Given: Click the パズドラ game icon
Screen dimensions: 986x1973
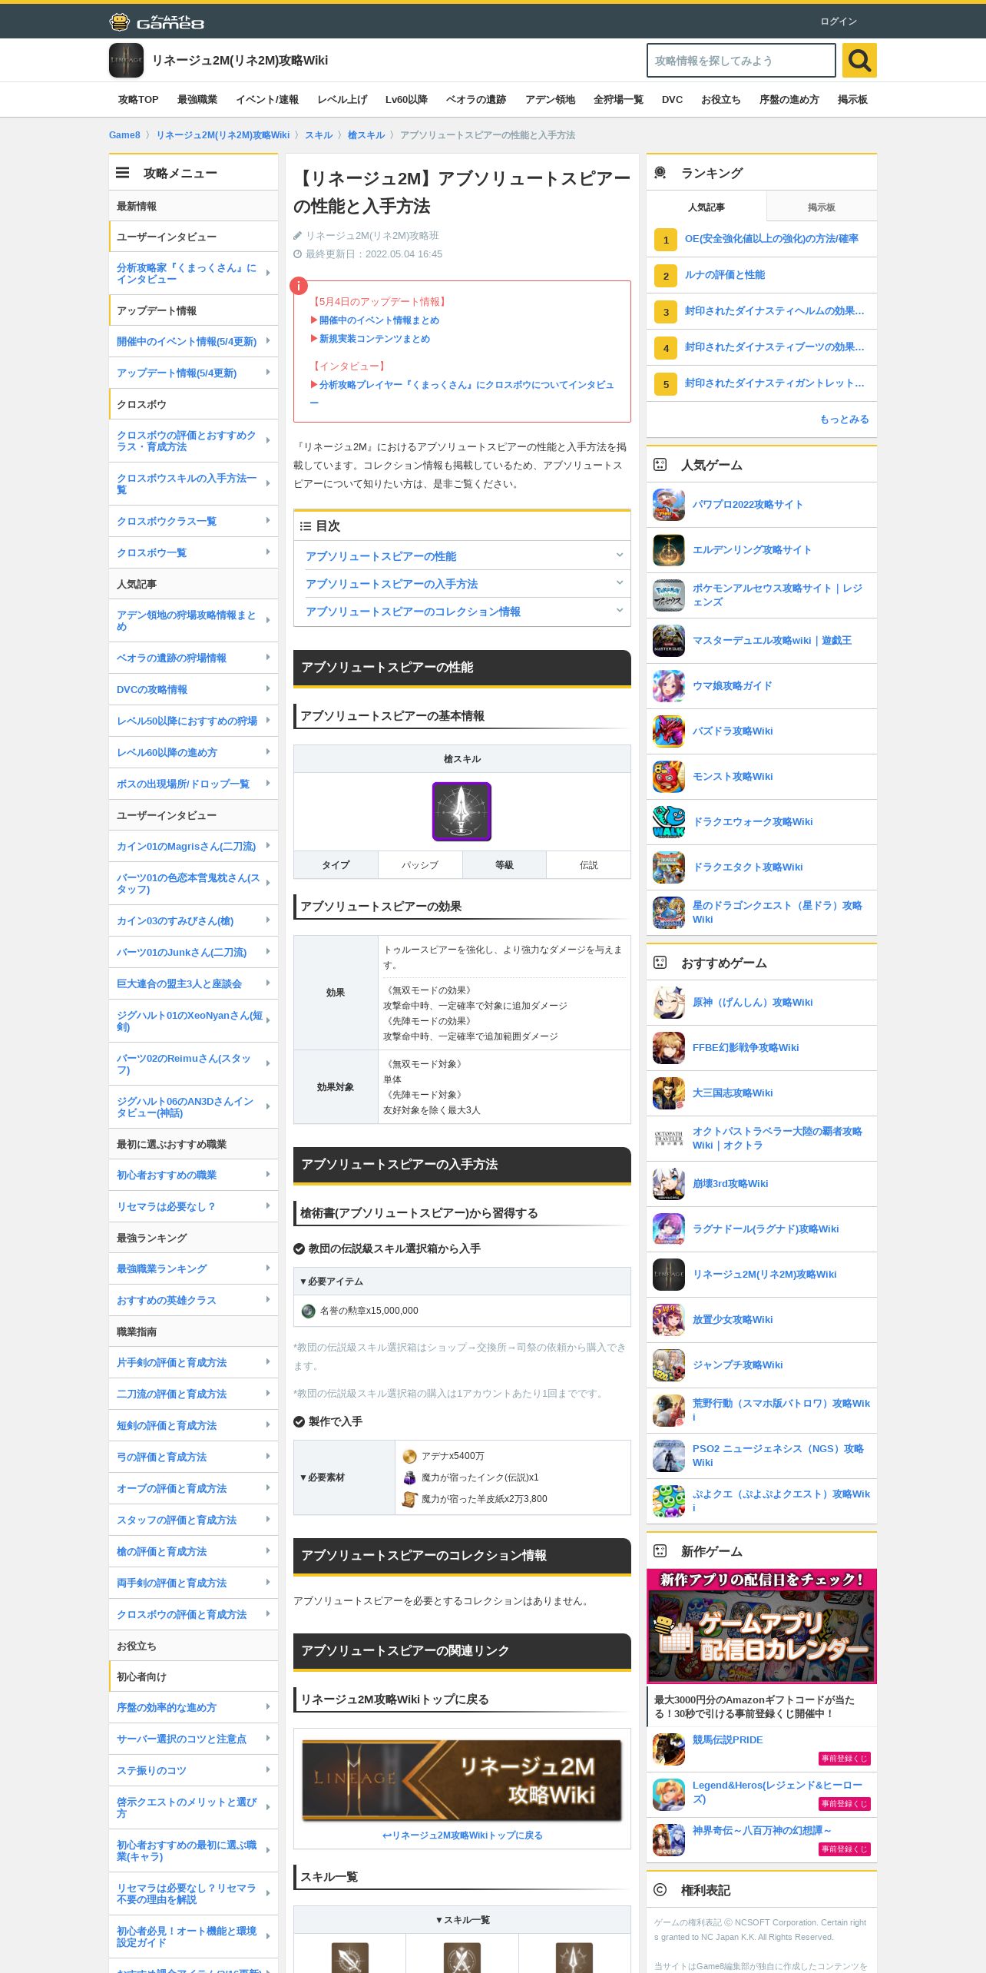Looking at the screenshot, I should tap(668, 731).
